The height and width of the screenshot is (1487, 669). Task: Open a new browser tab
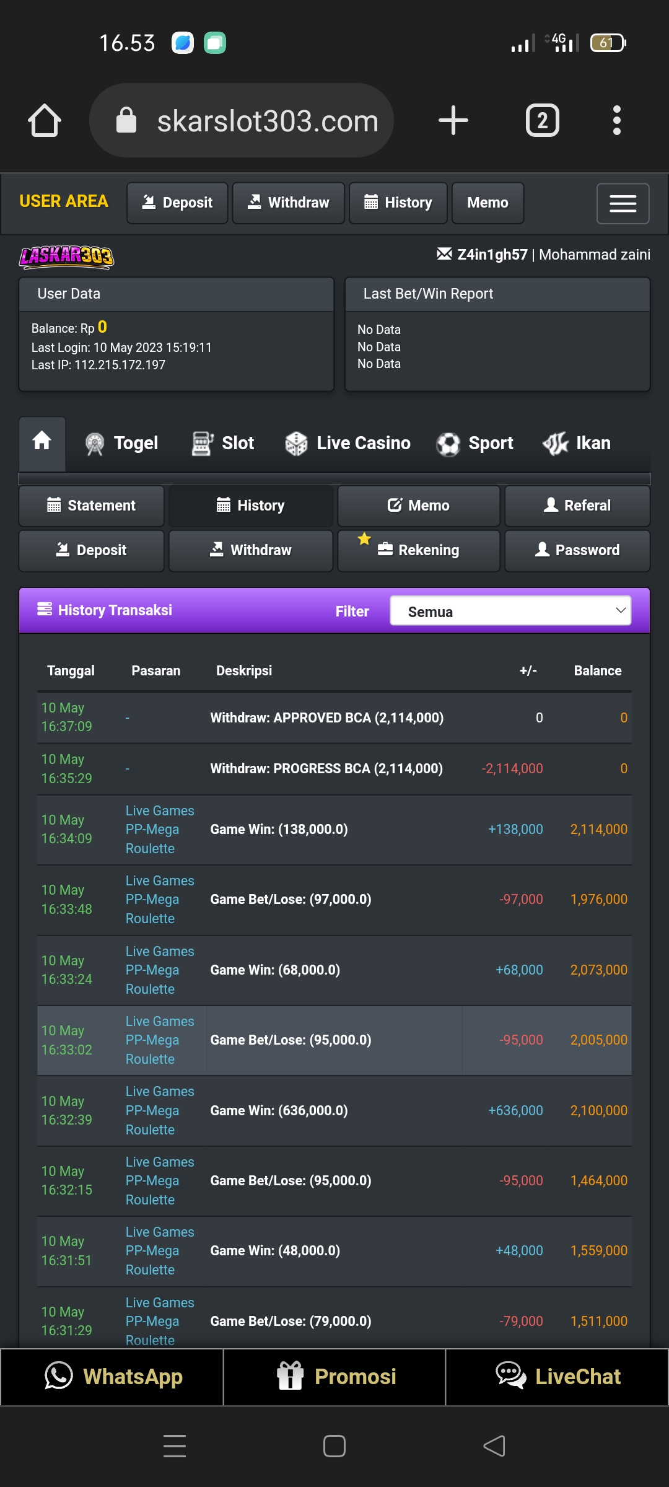click(453, 120)
